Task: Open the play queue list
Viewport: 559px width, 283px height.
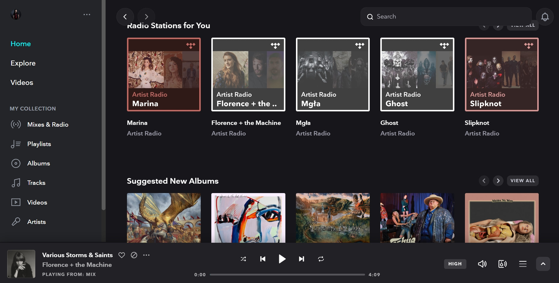Action: 523,264
